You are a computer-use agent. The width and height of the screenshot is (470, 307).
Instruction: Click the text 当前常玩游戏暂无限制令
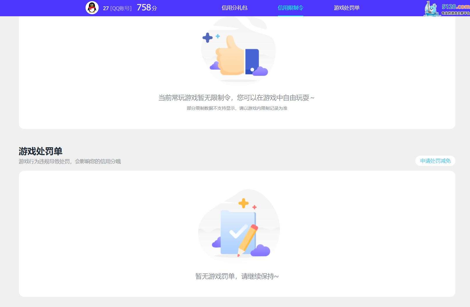click(x=194, y=98)
